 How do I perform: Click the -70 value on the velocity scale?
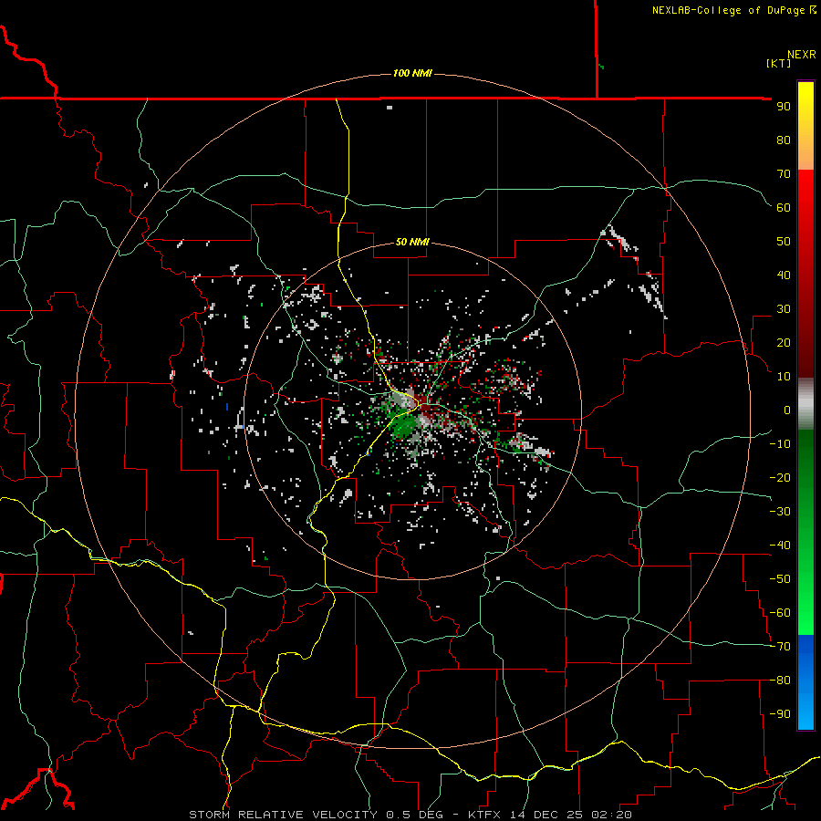click(x=780, y=647)
